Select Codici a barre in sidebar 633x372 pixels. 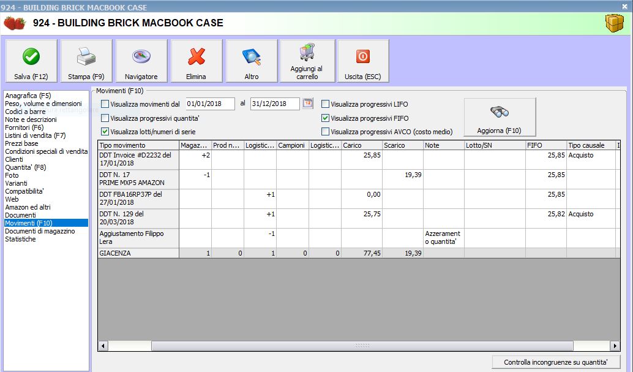pyautogui.click(x=25, y=112)
